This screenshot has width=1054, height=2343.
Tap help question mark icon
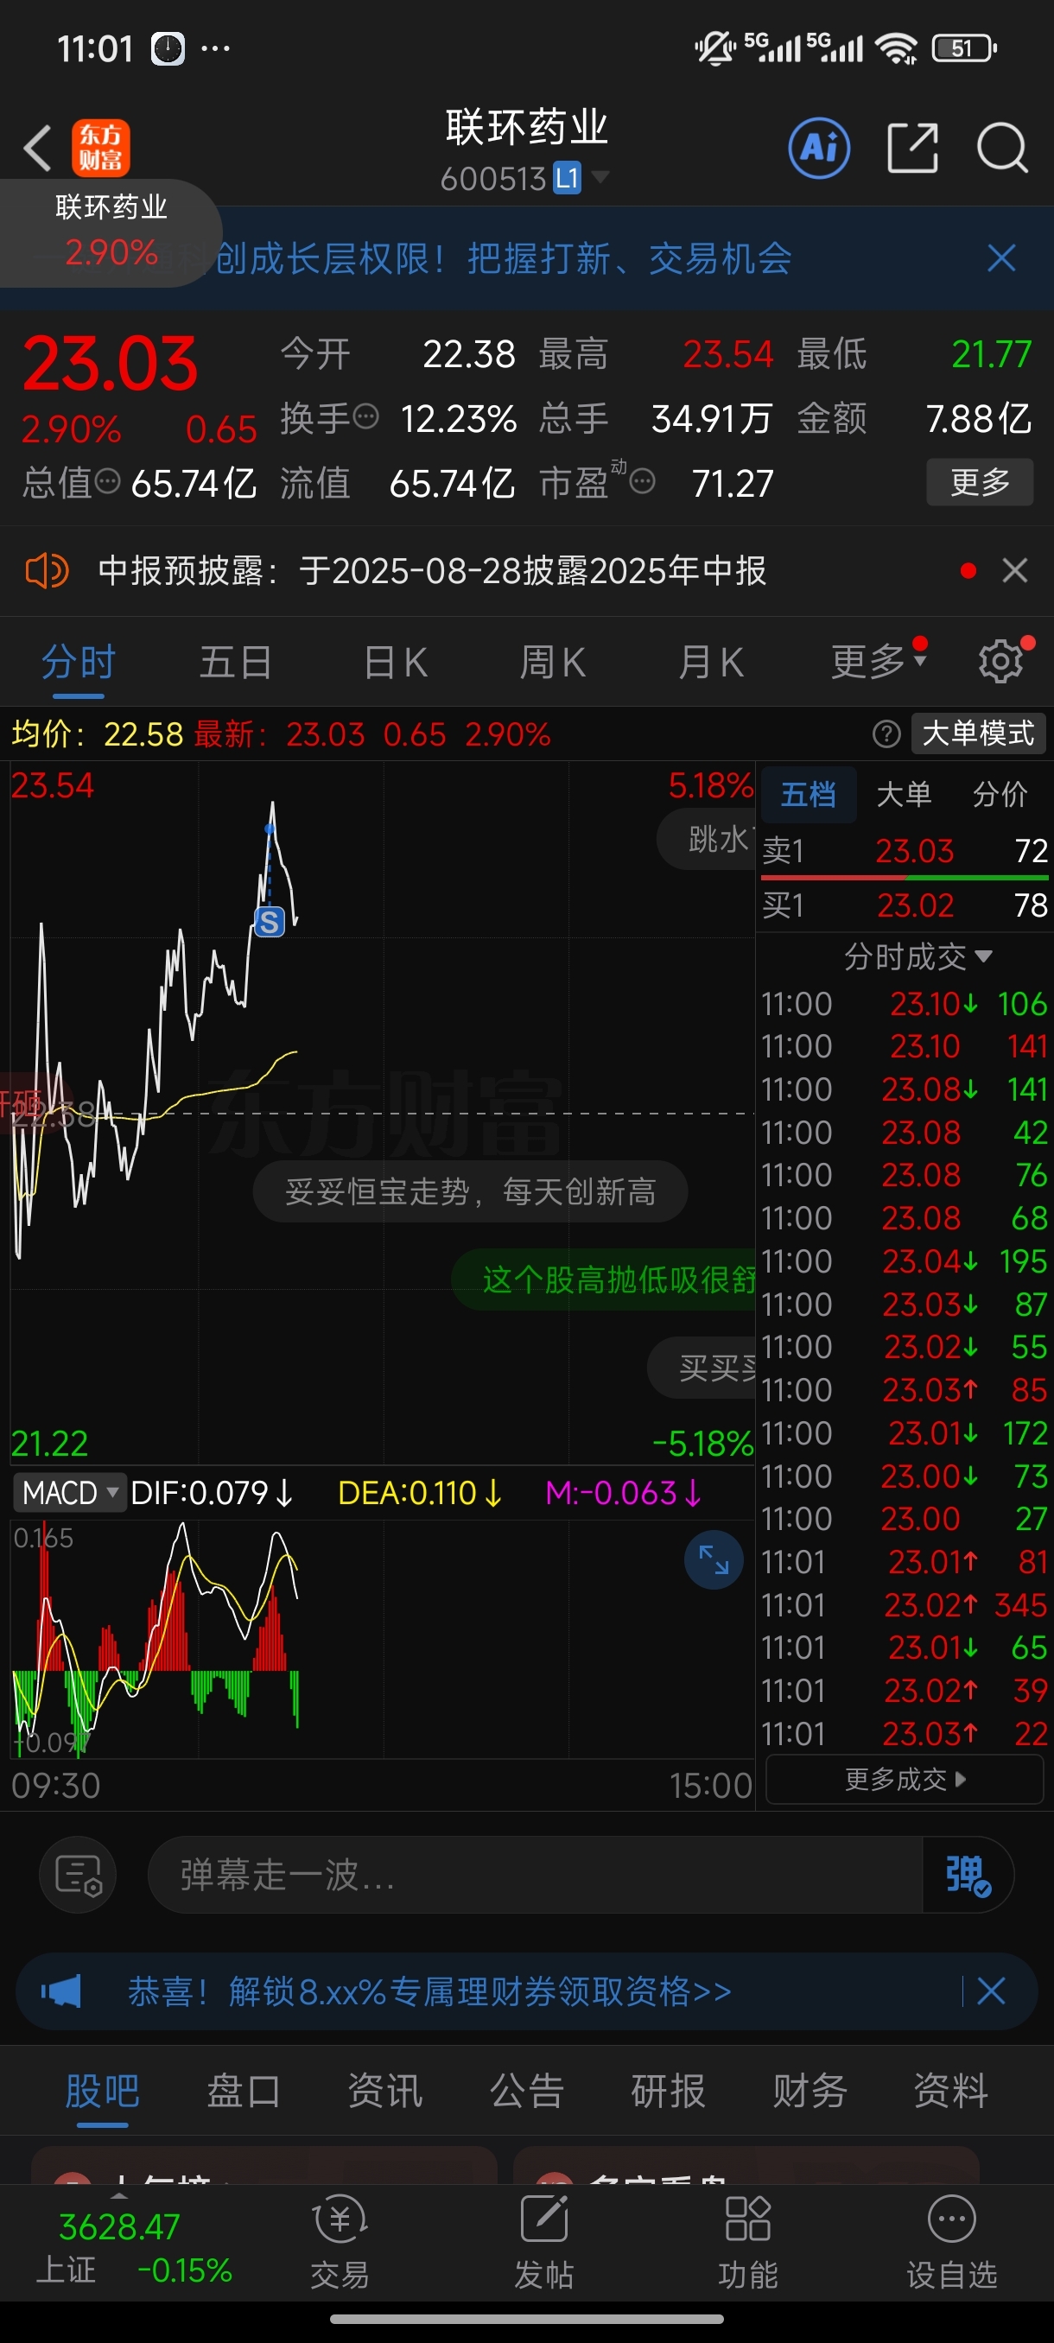886,734
